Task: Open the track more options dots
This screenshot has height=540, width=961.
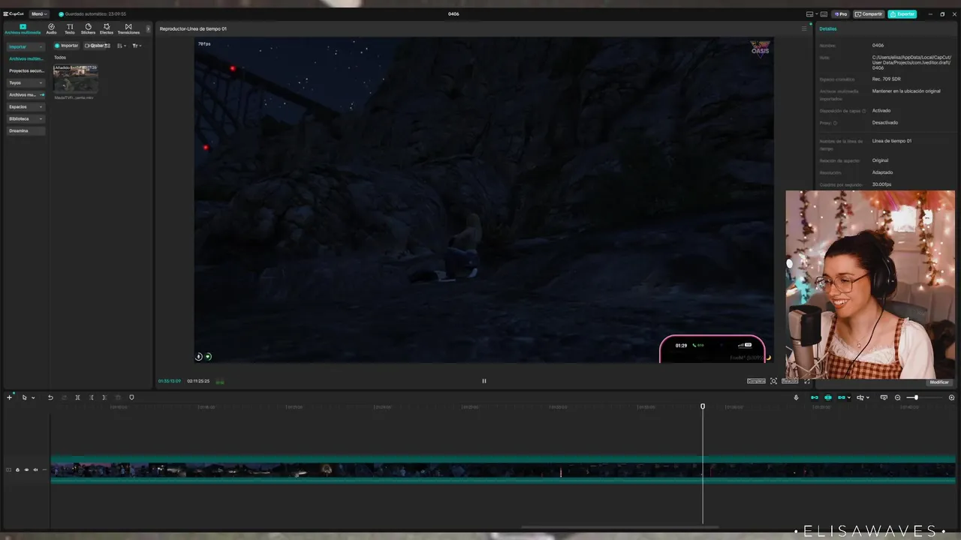Action: pos(44,470)
